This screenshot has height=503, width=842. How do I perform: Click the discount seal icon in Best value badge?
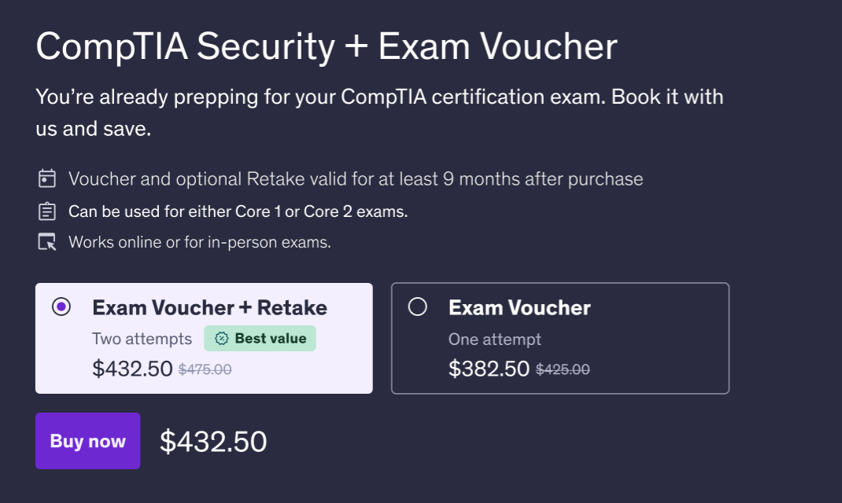point(221,339)
